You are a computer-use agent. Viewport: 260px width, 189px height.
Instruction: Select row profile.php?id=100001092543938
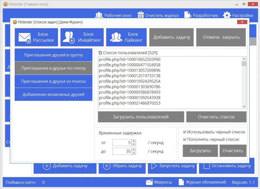170,98
